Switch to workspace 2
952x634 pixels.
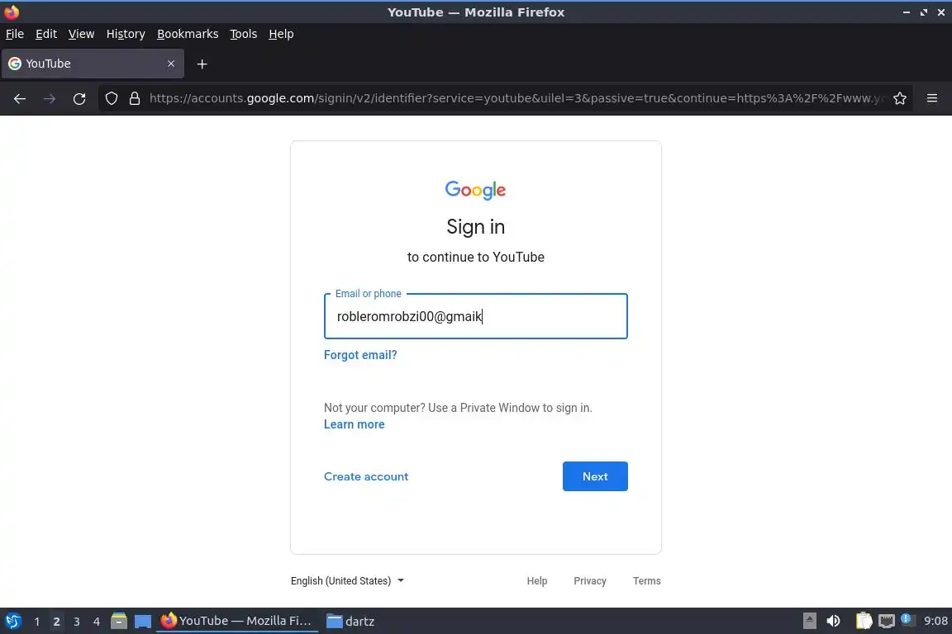(56, 622)
